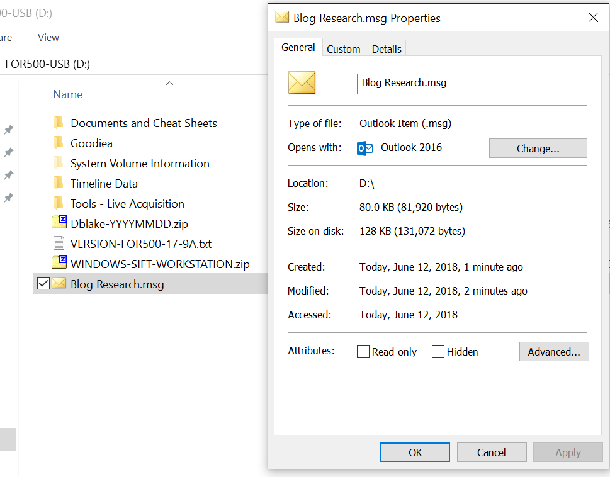Enable the Hidden attribute checkbox
This screenshot has height=477, width=610.
(x=438, y=352)
